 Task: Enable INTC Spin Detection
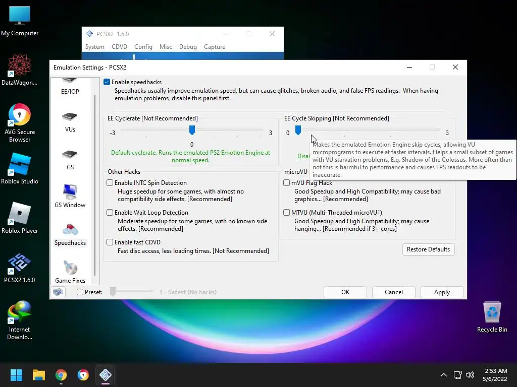point(110,182)
